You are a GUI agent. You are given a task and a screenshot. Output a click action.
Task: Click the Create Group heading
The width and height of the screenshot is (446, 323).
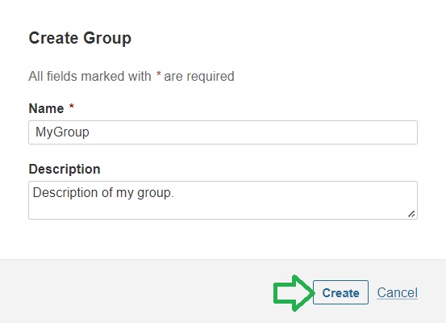coord(80,38)
